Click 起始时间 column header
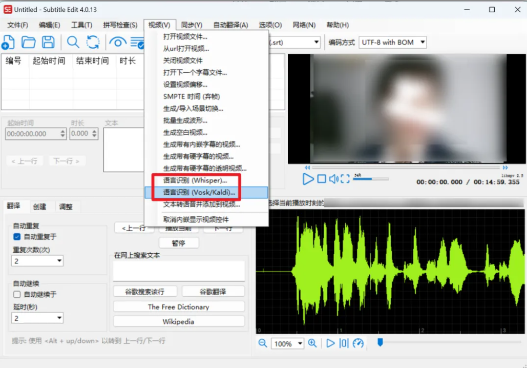 click(x=49, y=61)
